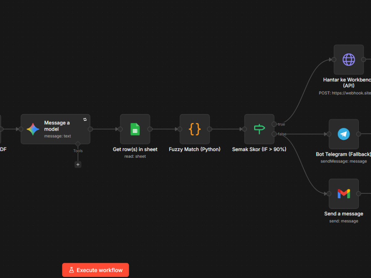Open the Message a model Gemini node
371x278 pixels.
tap(55, 129)
